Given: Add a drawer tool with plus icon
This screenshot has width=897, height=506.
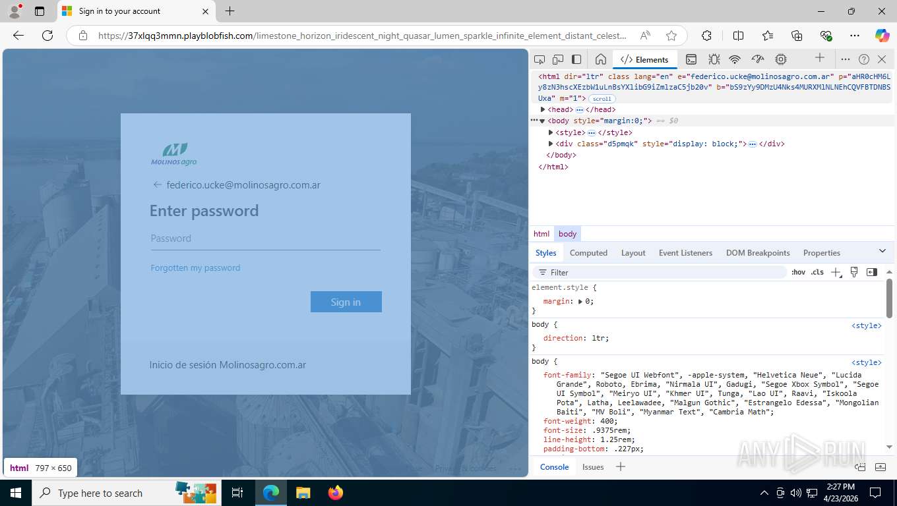Looking at the screenshot, I should point(620,467).
